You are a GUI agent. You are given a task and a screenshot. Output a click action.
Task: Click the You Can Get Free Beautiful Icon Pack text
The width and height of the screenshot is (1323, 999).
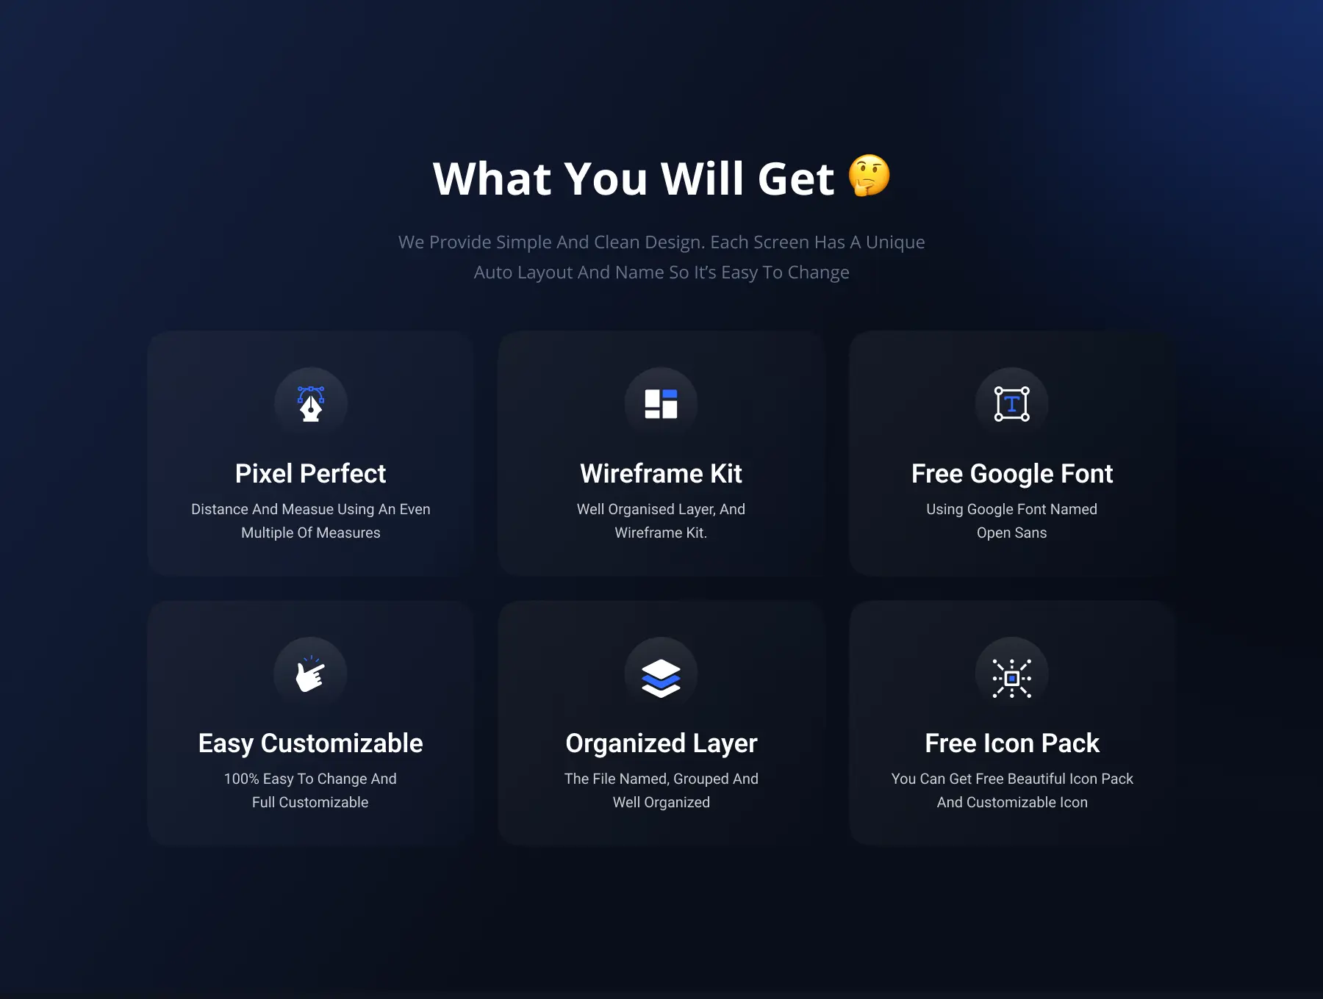tap(1012, 790)
